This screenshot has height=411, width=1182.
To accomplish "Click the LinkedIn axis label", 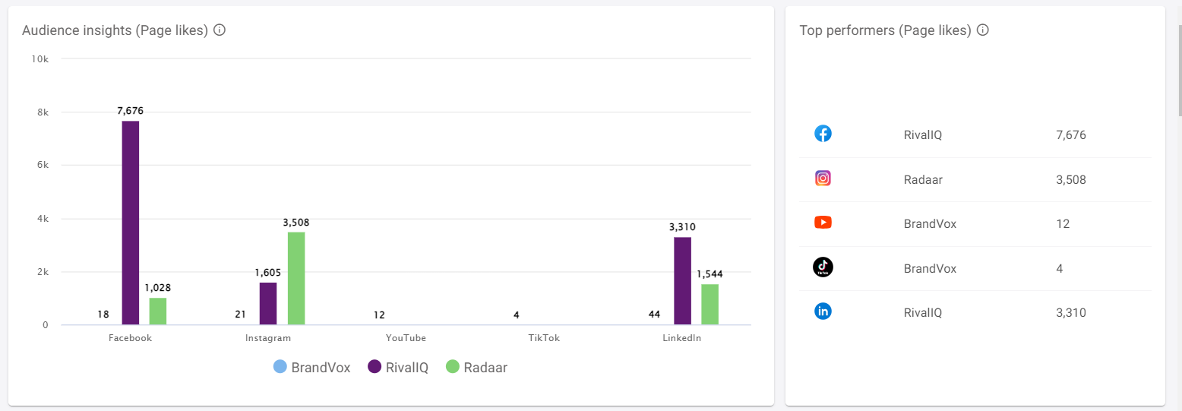I will click(682, 338).
